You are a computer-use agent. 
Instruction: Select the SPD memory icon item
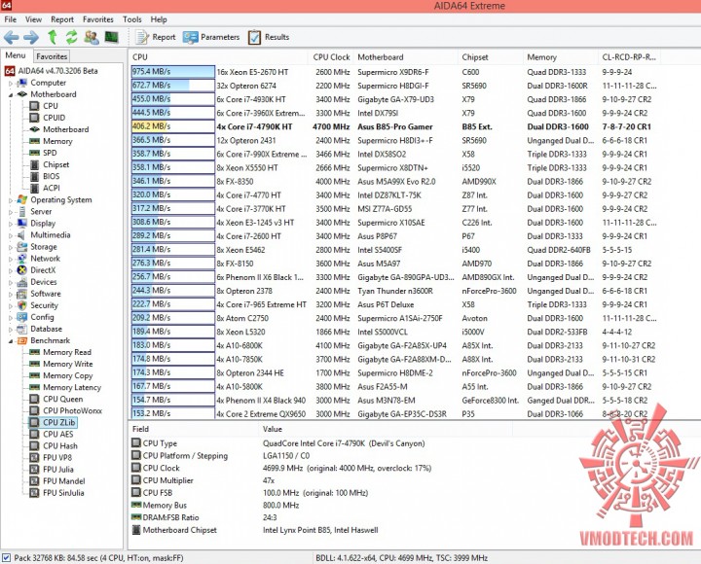click(x=34, y=153)
